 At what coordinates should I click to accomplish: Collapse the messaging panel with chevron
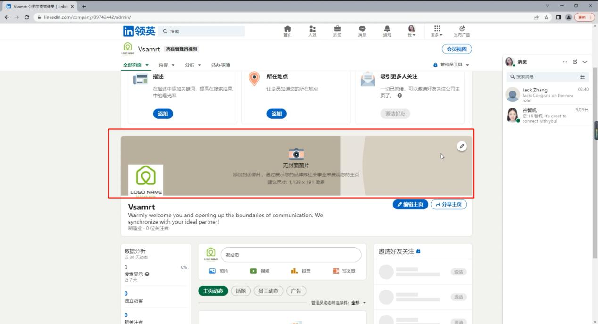pos(585,62)
